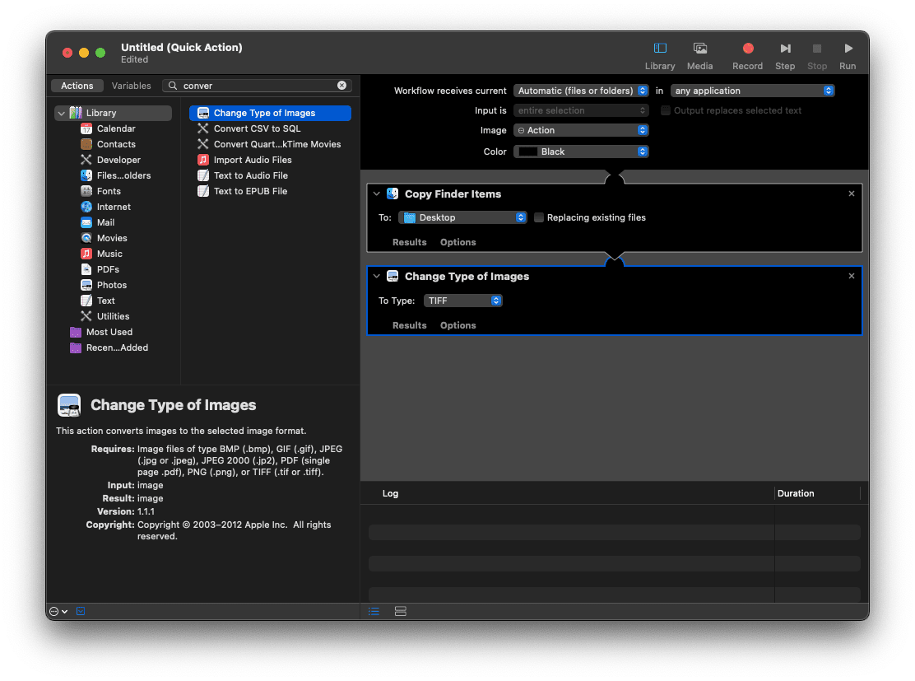Show Options for Change Type of Images
915x681 pixels.
click(x=458, y=325)
